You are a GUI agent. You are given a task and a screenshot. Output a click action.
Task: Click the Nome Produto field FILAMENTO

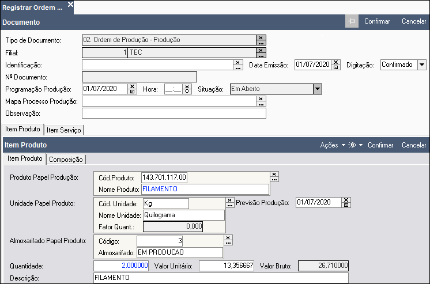tap(205, 189)
